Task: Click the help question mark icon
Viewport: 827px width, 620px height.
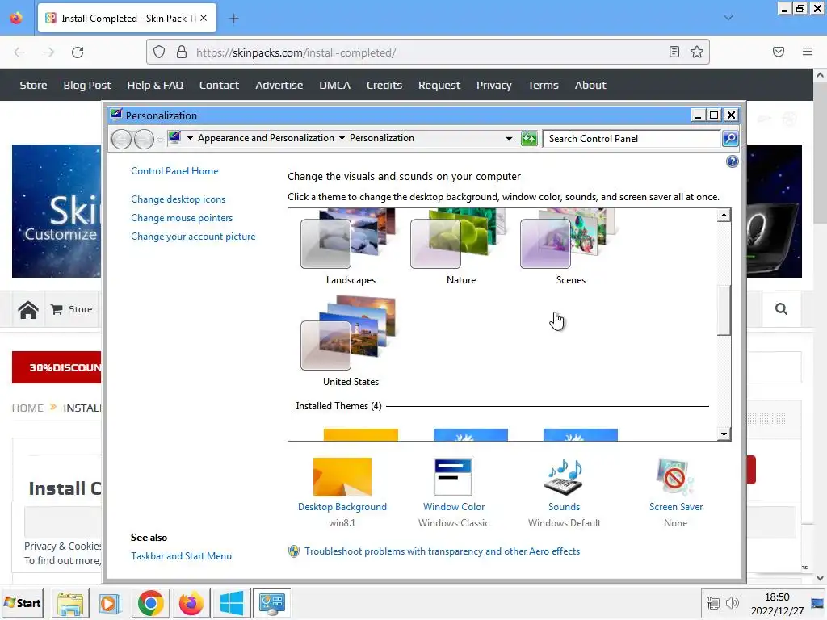Action: click(x=732, y=161)
